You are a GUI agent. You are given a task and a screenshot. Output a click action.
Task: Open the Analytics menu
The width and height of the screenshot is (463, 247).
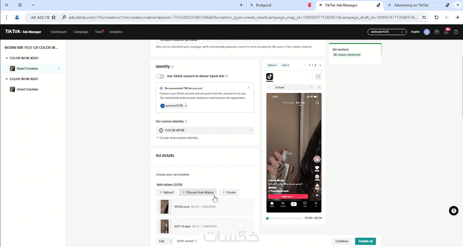point(116,32)
